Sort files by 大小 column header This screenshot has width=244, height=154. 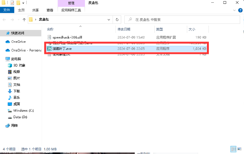pos(192,29)
